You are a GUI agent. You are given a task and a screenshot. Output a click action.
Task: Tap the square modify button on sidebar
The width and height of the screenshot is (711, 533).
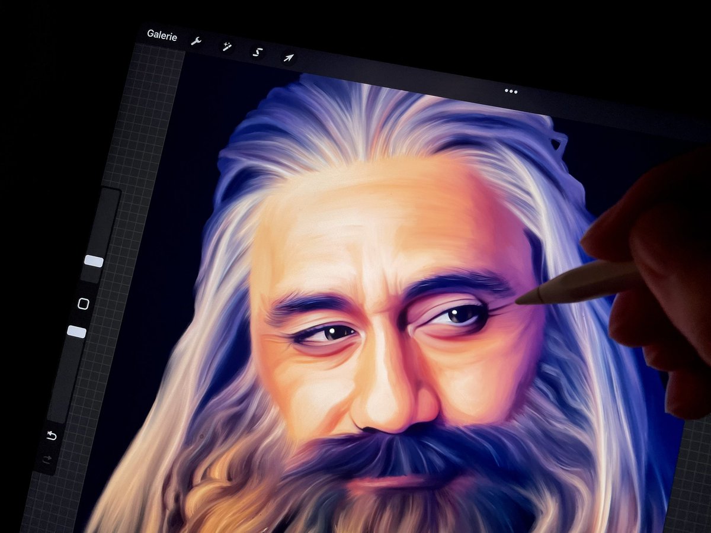tap(84, 304)
